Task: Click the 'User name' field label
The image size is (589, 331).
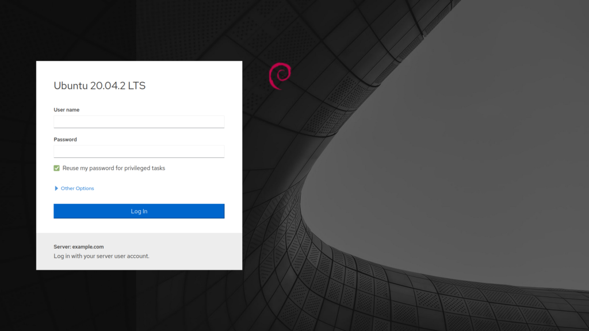Action: (x=67, y=110)
